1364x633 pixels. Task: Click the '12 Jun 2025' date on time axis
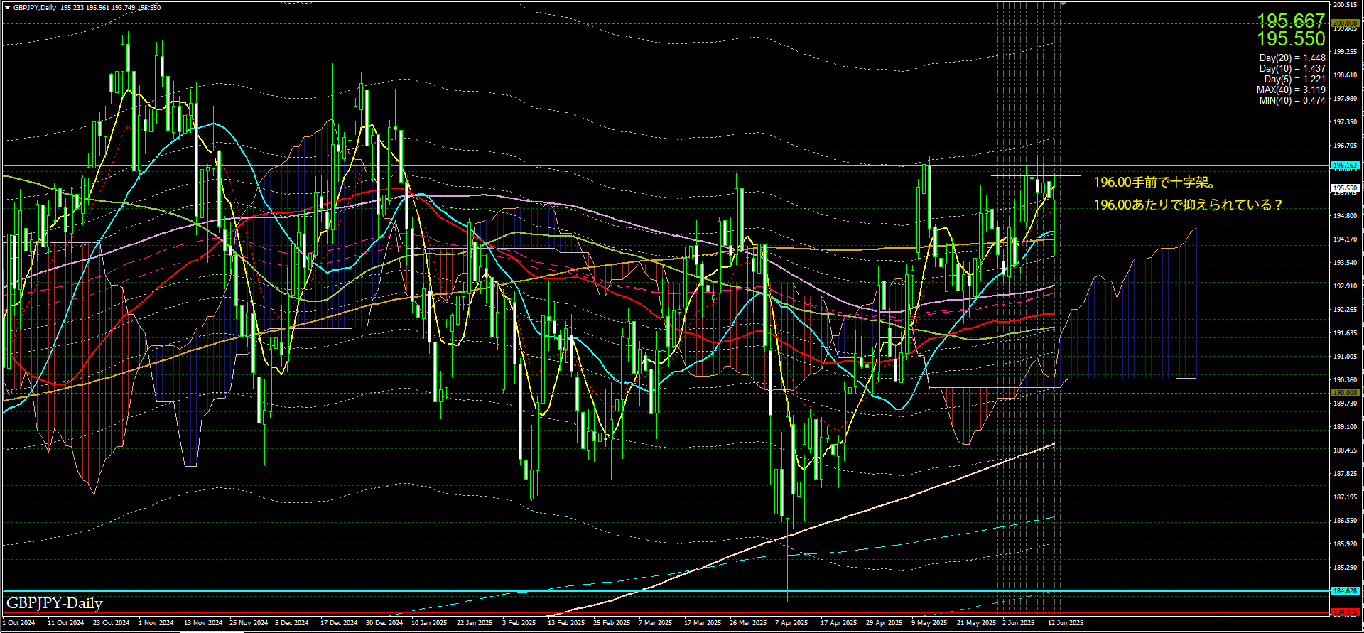(x=1066, y=623)
